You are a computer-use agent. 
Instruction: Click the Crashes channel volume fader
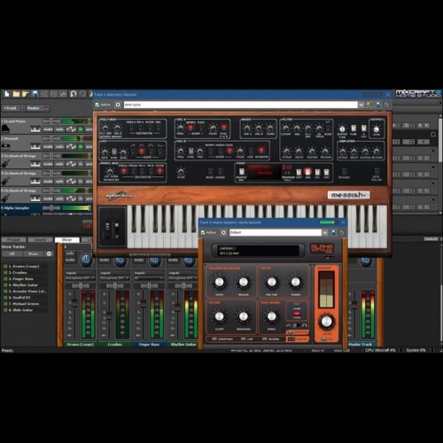click(109, 315)
